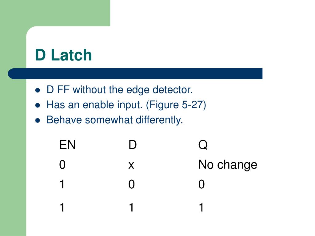This screenshot has width=315, height=236.
Task: Select the D column header
Action: [133, 145]
